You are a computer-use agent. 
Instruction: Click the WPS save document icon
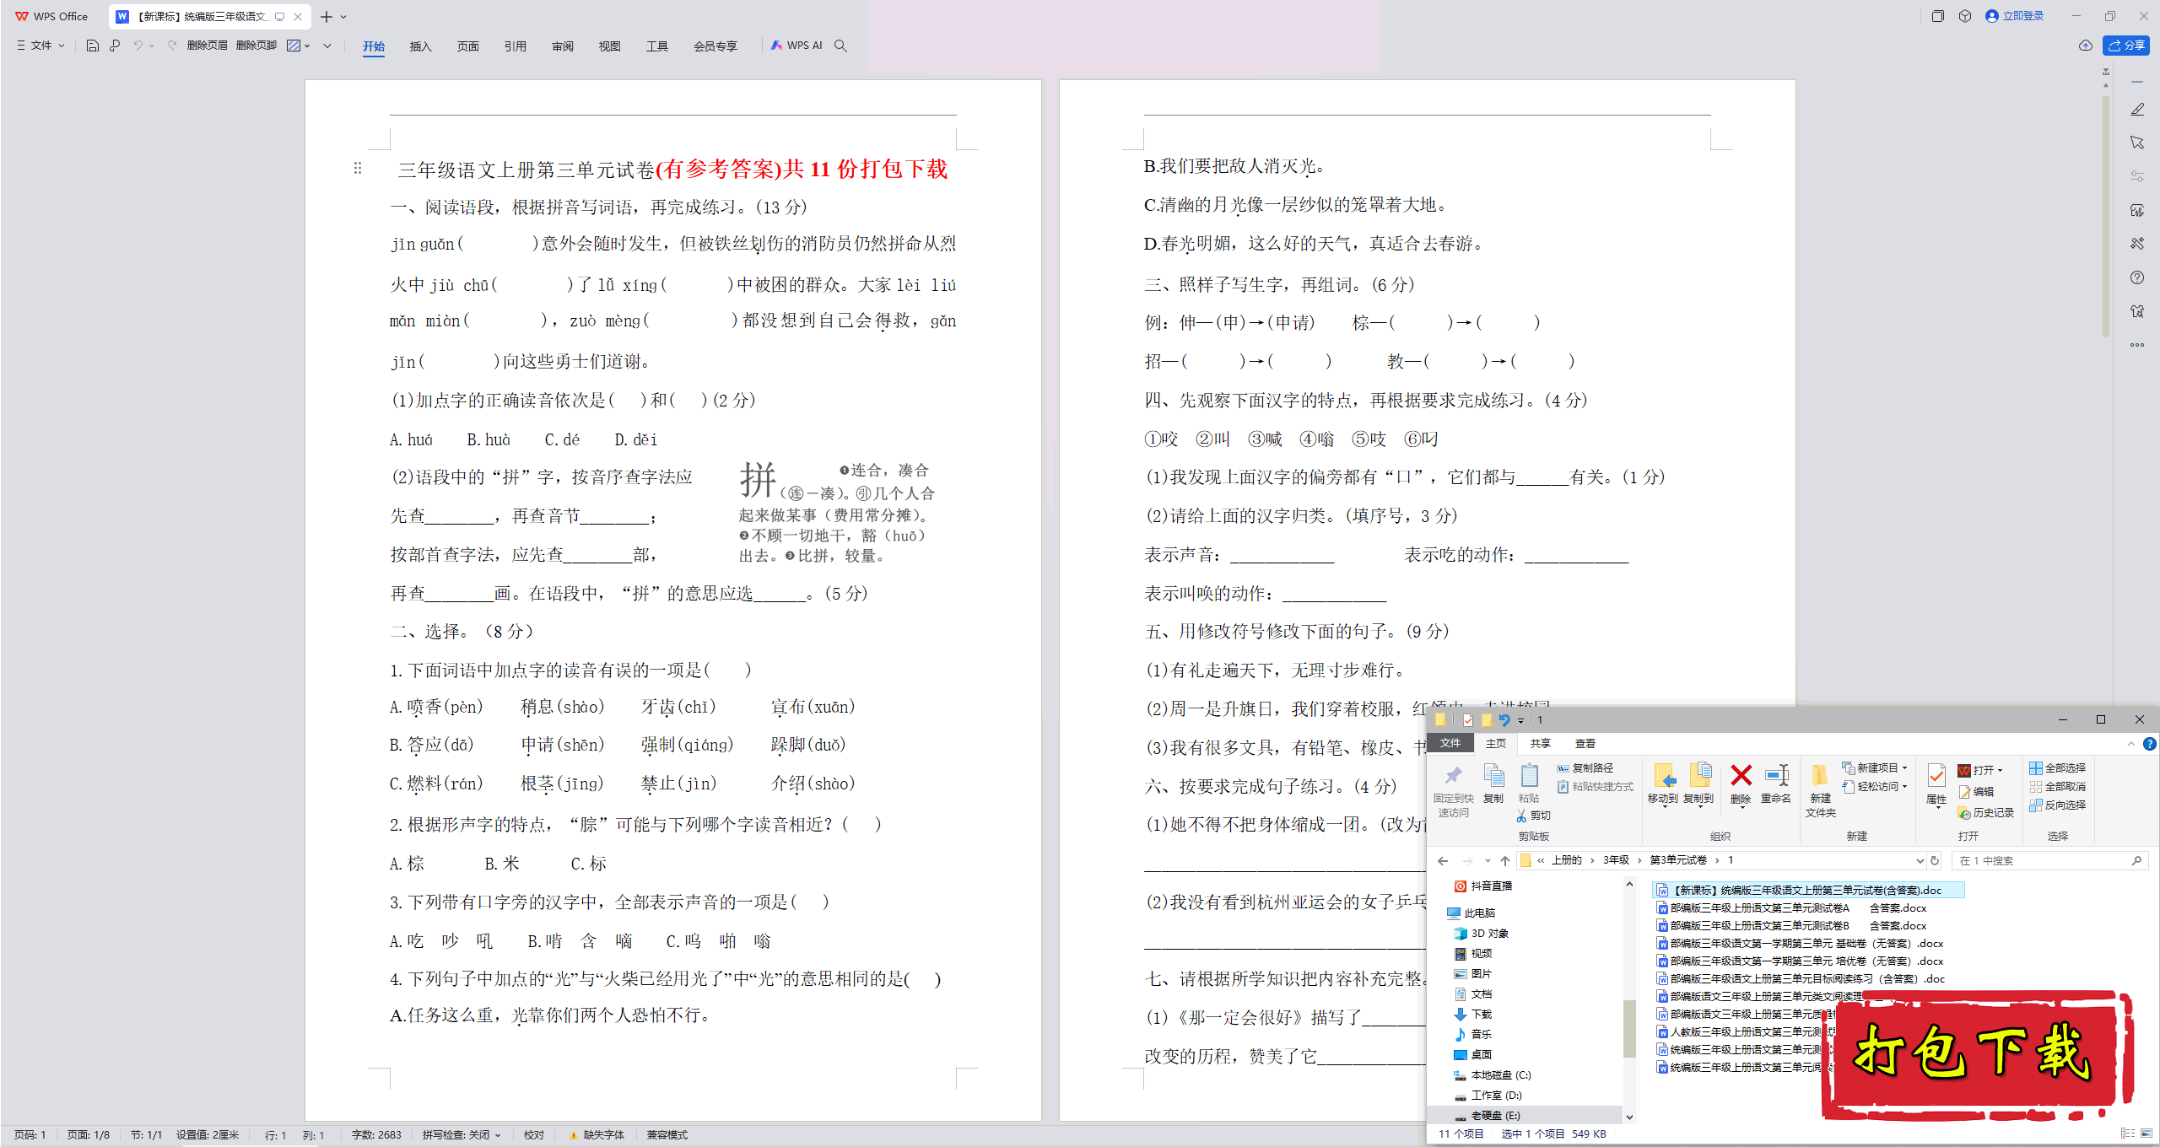click(x=93, y=46)
